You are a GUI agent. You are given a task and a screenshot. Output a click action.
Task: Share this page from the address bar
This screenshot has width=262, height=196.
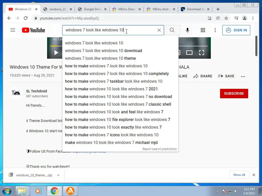(x=218, y=18)
